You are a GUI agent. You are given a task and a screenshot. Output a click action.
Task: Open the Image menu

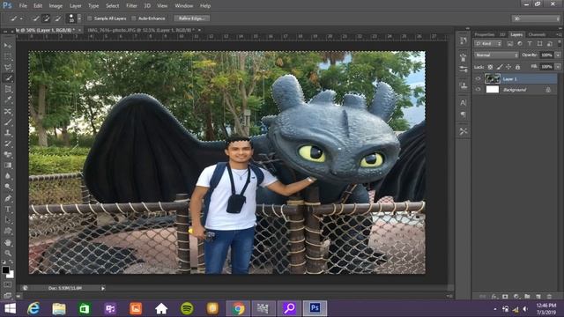click(56, 6)
